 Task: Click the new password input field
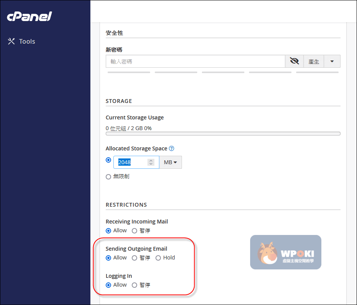click(195, 61)
